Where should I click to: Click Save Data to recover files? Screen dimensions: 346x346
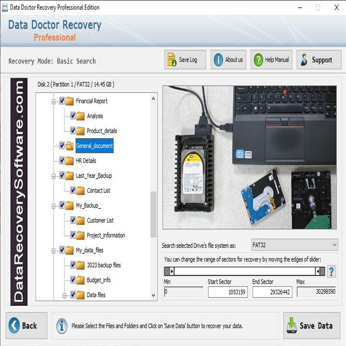pos(311,326)
